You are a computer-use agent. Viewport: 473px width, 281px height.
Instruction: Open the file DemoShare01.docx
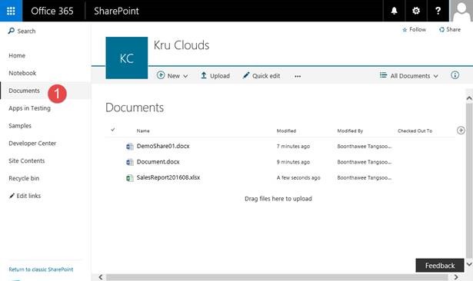point(163,146)
